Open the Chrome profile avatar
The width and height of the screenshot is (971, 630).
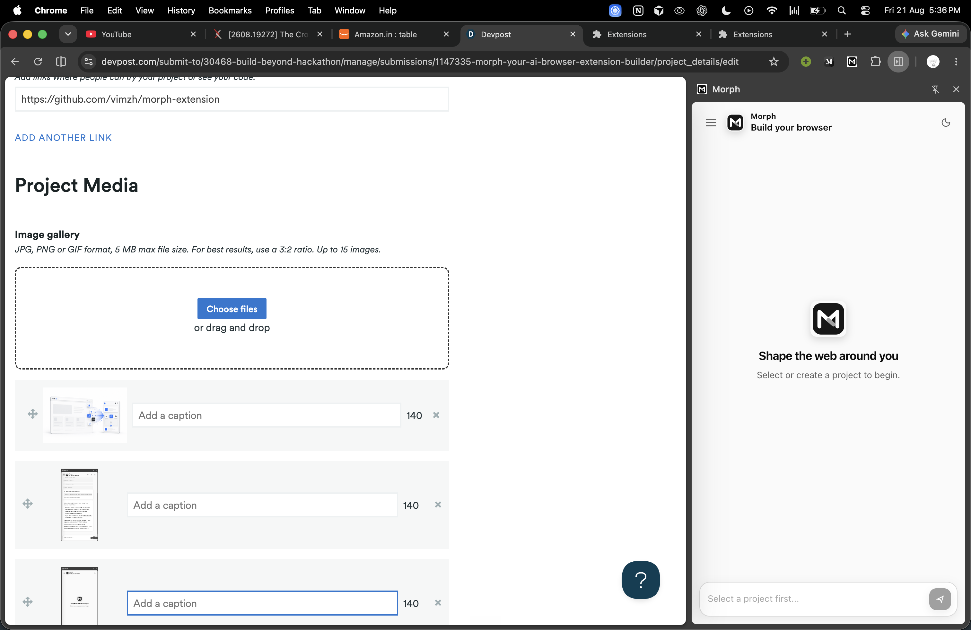tap(933, 62)
